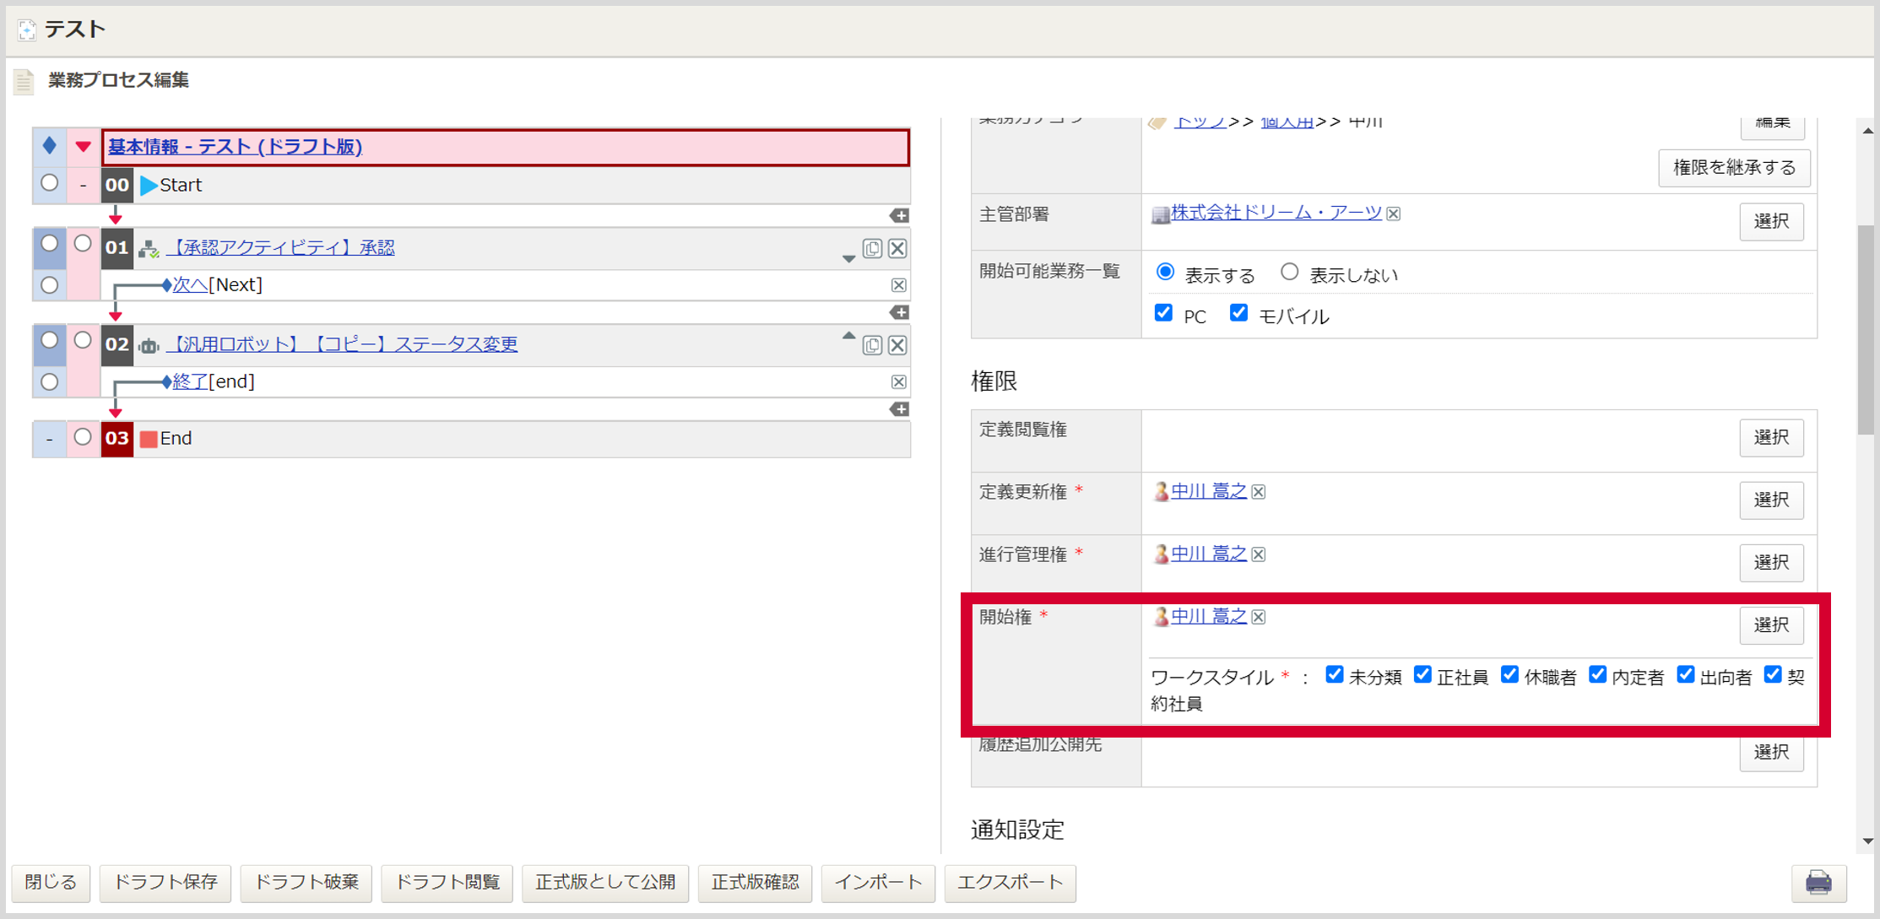Screen dimensions: 1880x919
Task: Uncheck the 内定者 workstyle checkbox
Action: [x=1597, y=674]
